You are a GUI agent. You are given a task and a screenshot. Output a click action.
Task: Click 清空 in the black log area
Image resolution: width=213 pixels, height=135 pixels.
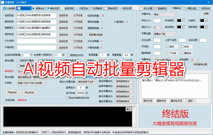pos(129,109)
